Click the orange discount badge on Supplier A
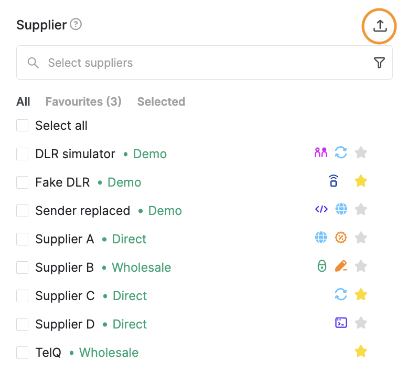 (x=341, y=238)
